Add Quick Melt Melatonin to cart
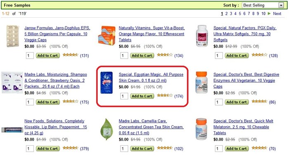Screen dimensions: 289x156 (237, 149)
